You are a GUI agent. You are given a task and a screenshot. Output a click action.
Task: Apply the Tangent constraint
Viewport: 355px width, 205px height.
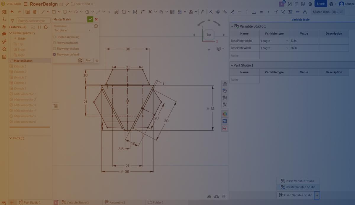click(233, 12)
